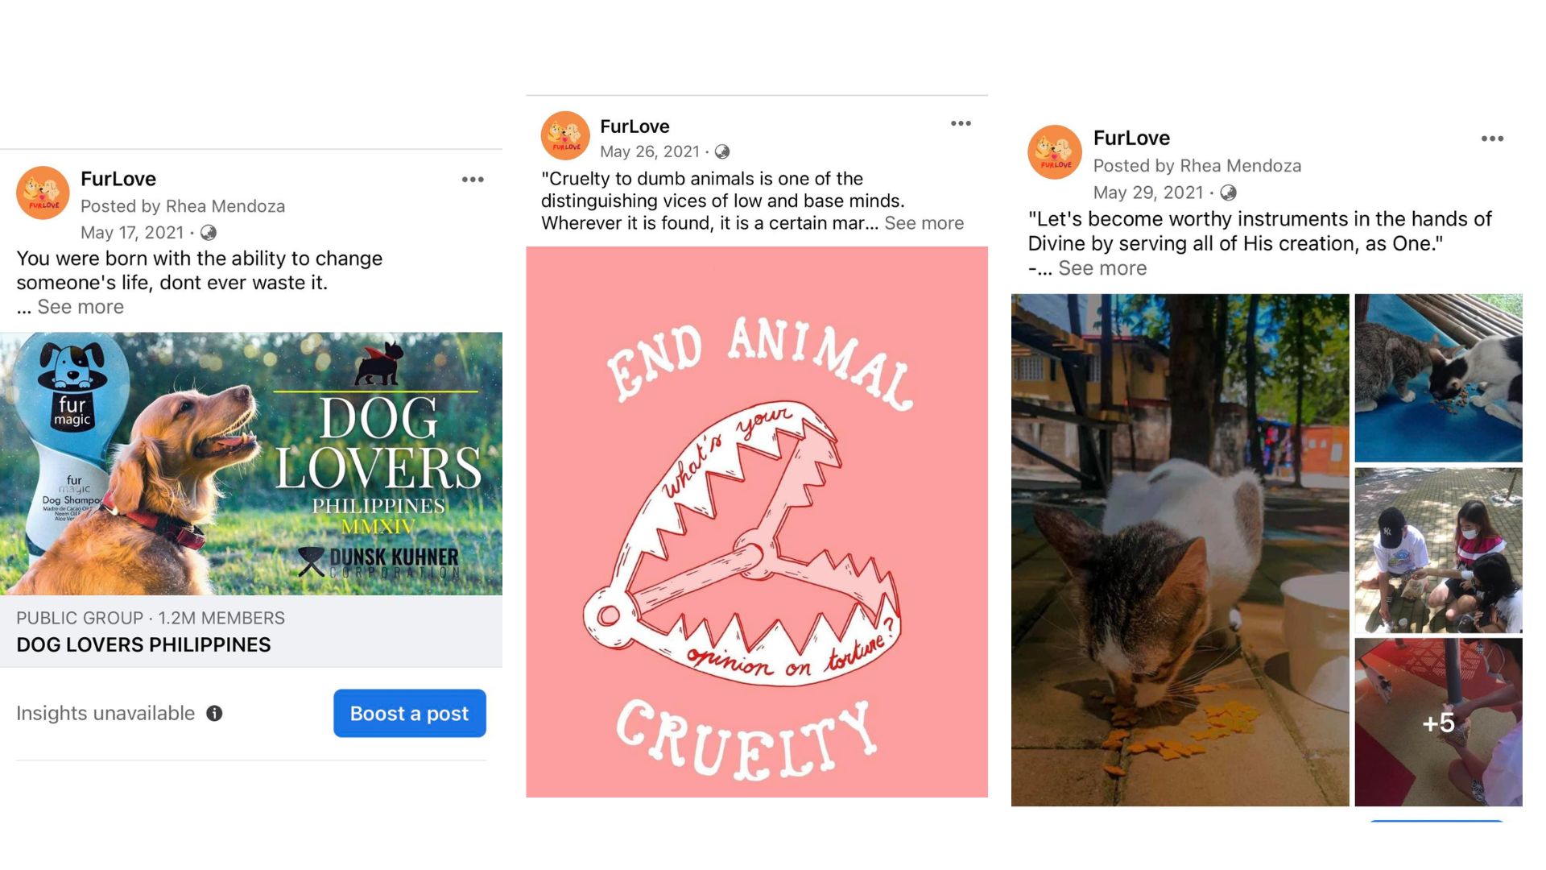Click globe privacy icon on May 17 post
This screenshot has width=1546, height=870.
(209, 233)
